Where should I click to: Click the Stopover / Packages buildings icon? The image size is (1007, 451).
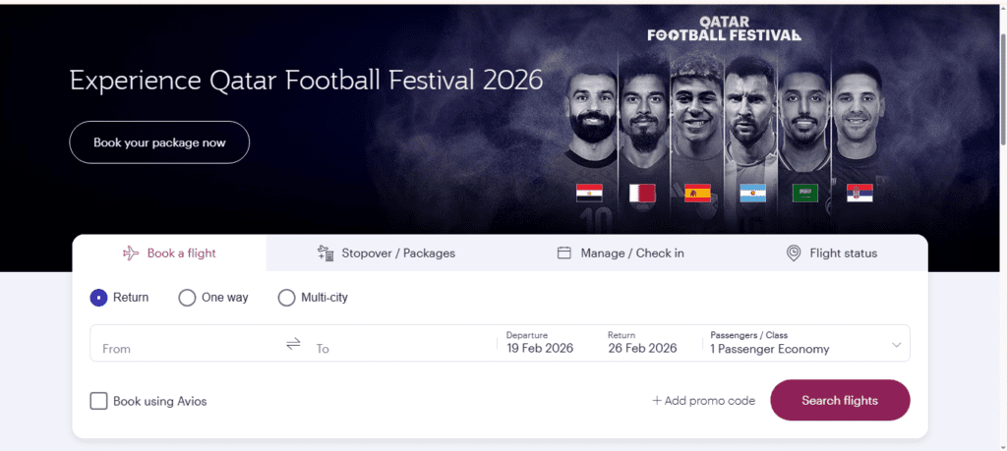click(x=326, y=254)
